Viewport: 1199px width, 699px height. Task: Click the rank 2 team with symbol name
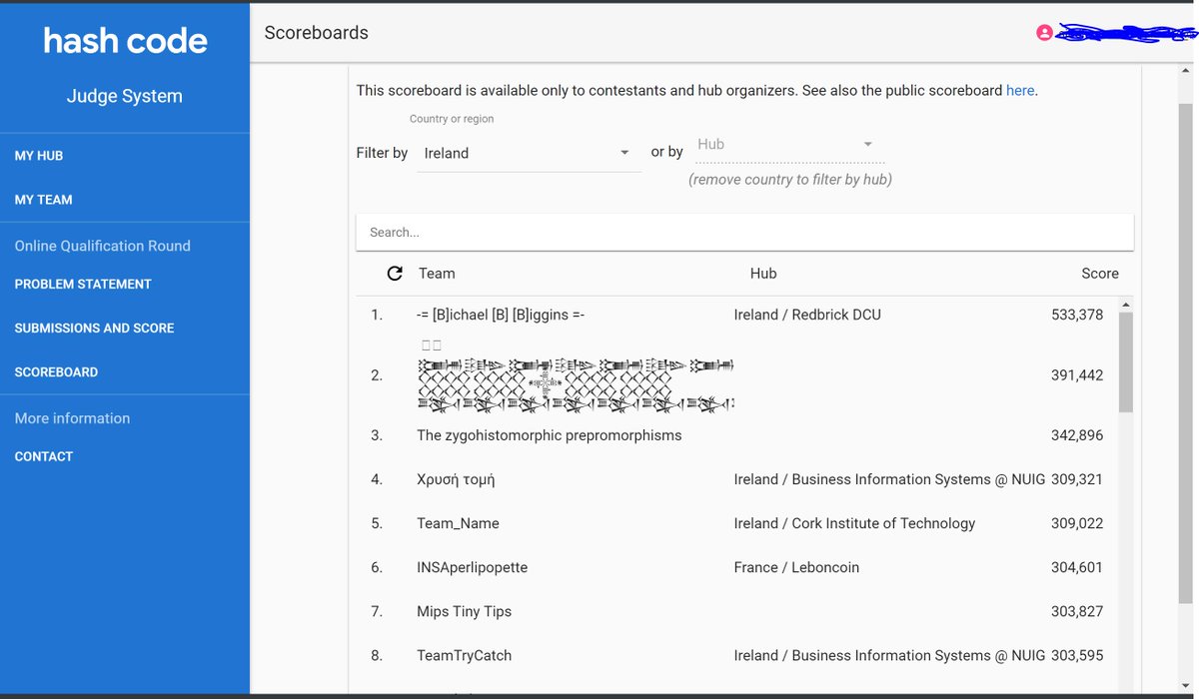pos(576,375)
